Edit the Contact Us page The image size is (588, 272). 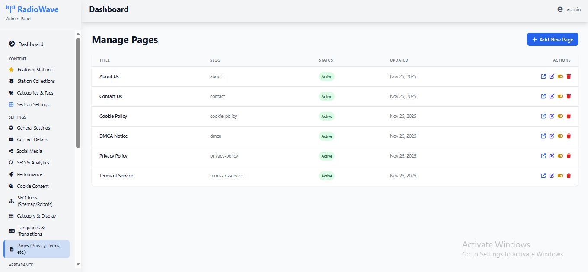click(x=552, y=96)
